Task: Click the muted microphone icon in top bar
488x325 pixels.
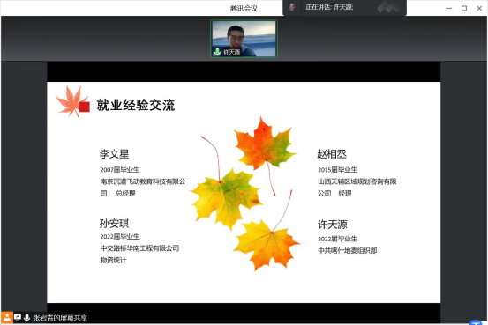Action: 291,7
